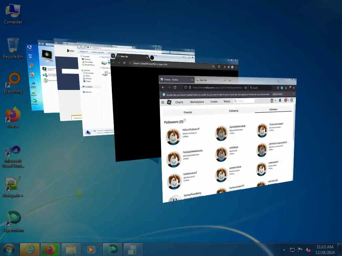Viewport: 342px width, 256px height.
Task: Launch Internet Explorer from the taskbar
Action: click(30, 249)
